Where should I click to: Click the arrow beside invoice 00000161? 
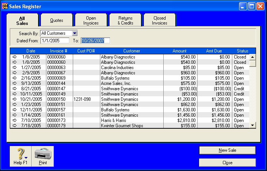coord(15,115)
